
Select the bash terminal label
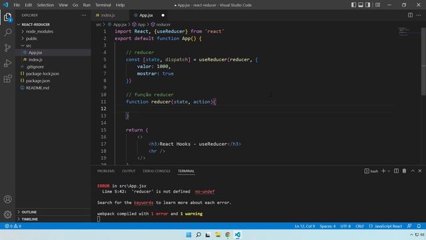tap(371, 171)
